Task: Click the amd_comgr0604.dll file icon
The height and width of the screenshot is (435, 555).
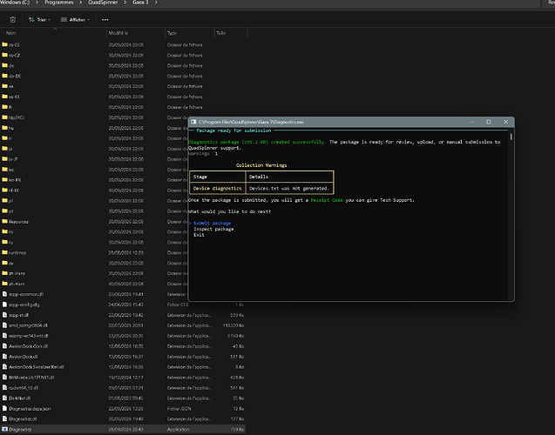Action: point(4,325)
